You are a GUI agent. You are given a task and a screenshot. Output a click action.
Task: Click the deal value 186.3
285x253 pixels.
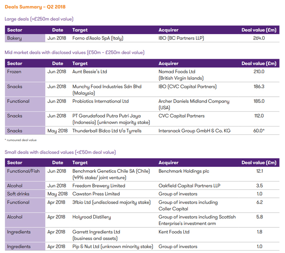259,87
